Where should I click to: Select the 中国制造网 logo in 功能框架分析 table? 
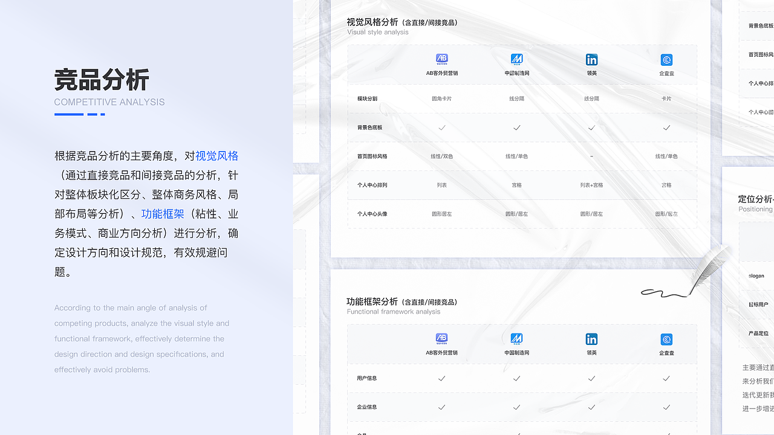516,339
